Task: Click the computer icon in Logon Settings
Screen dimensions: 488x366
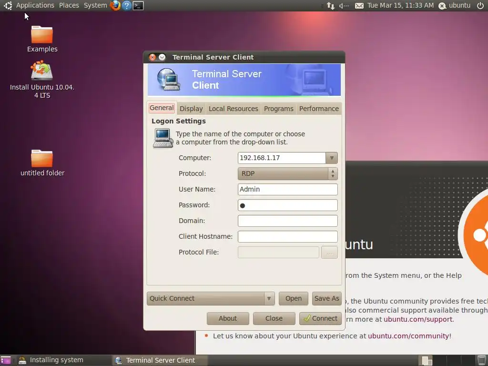Action: [x=163, y=138]
